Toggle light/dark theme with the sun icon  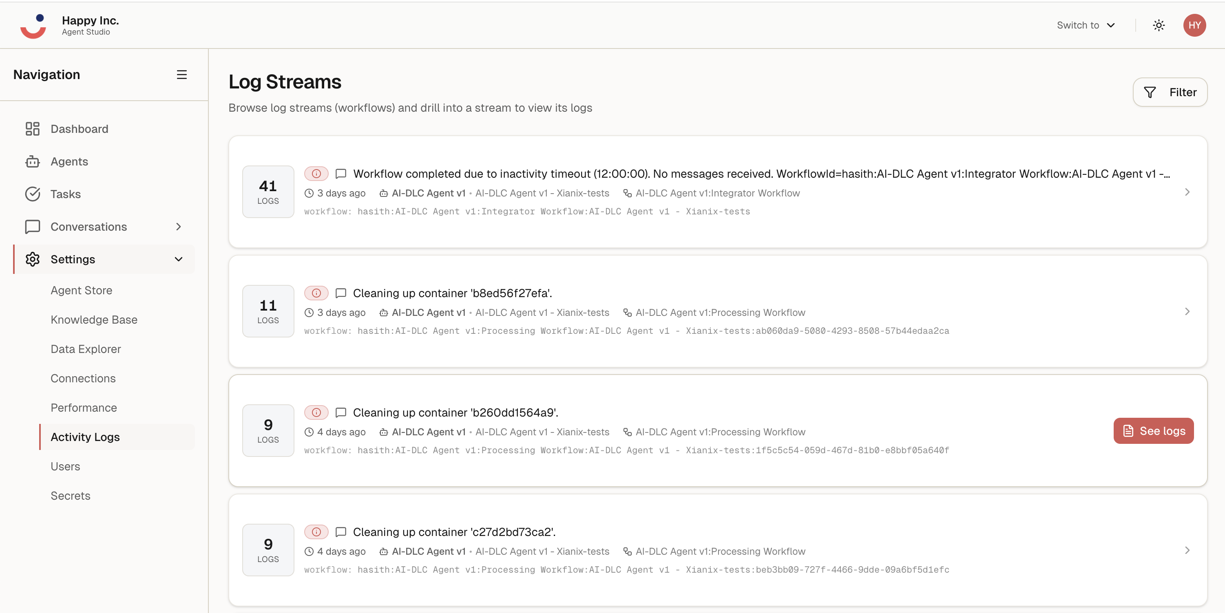[1159, 25]
